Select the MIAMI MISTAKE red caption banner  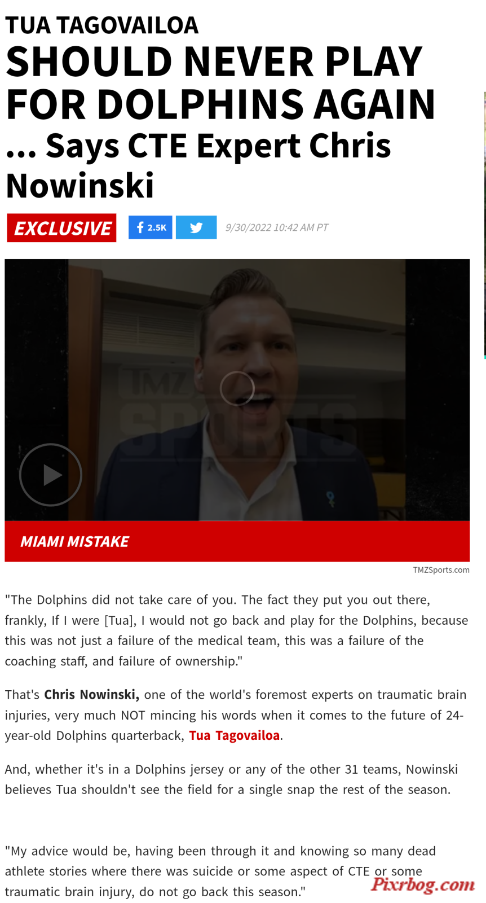[237, 541]
